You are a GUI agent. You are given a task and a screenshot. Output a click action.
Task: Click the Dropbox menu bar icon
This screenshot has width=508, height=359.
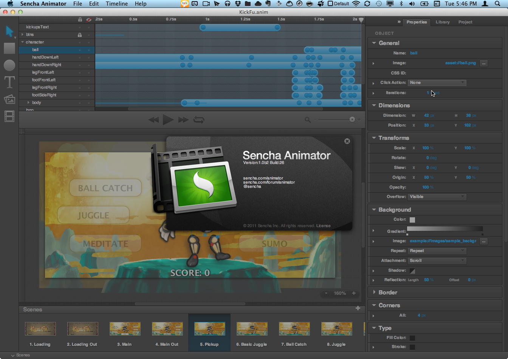pos(238,4)
